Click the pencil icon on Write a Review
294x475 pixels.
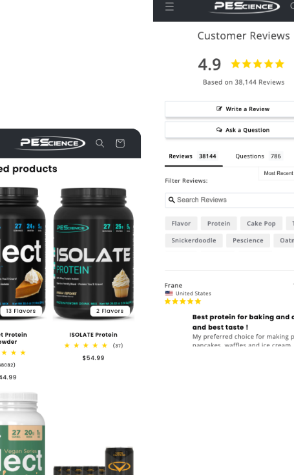click(219, 109)
